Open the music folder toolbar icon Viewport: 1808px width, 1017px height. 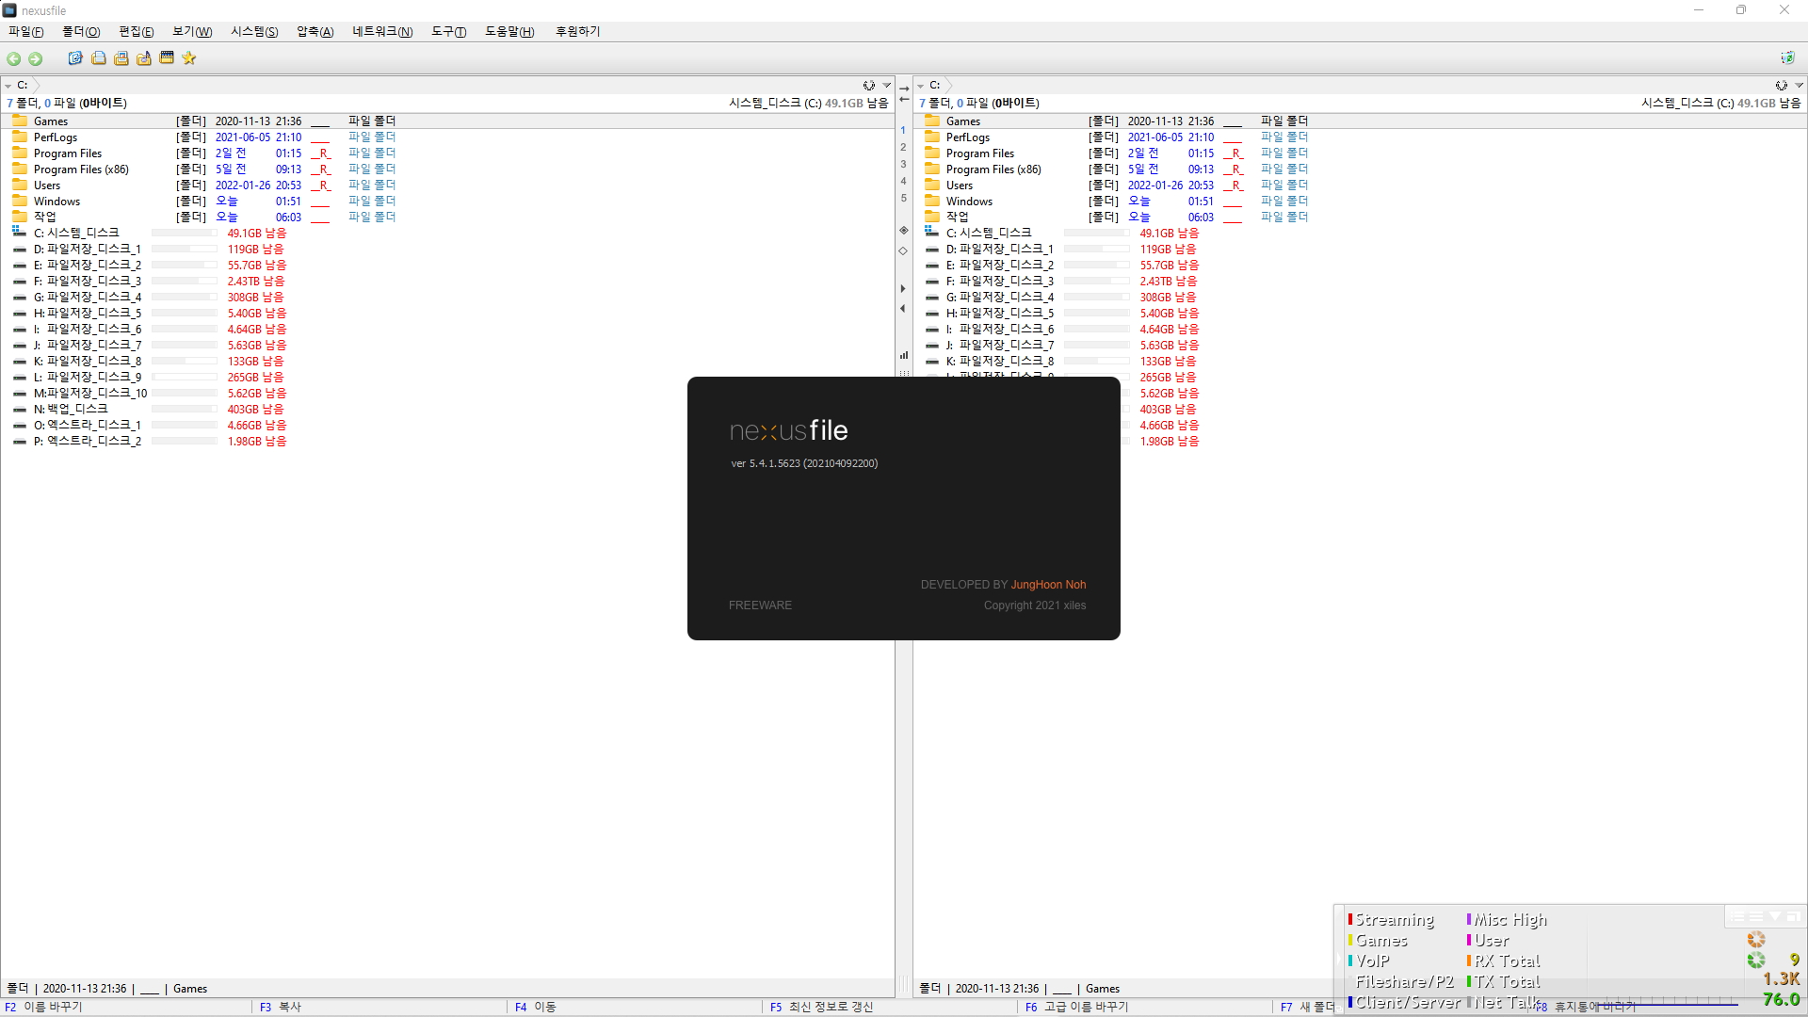[x=144, y=58]
